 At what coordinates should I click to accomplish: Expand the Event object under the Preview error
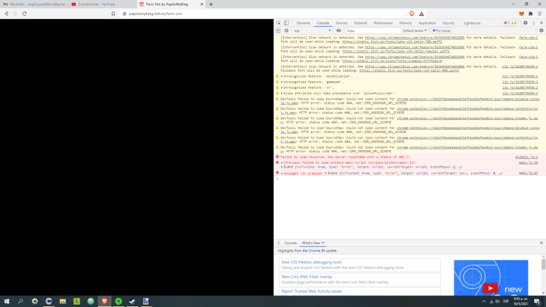pyautogui.click(x=282, y=167)
